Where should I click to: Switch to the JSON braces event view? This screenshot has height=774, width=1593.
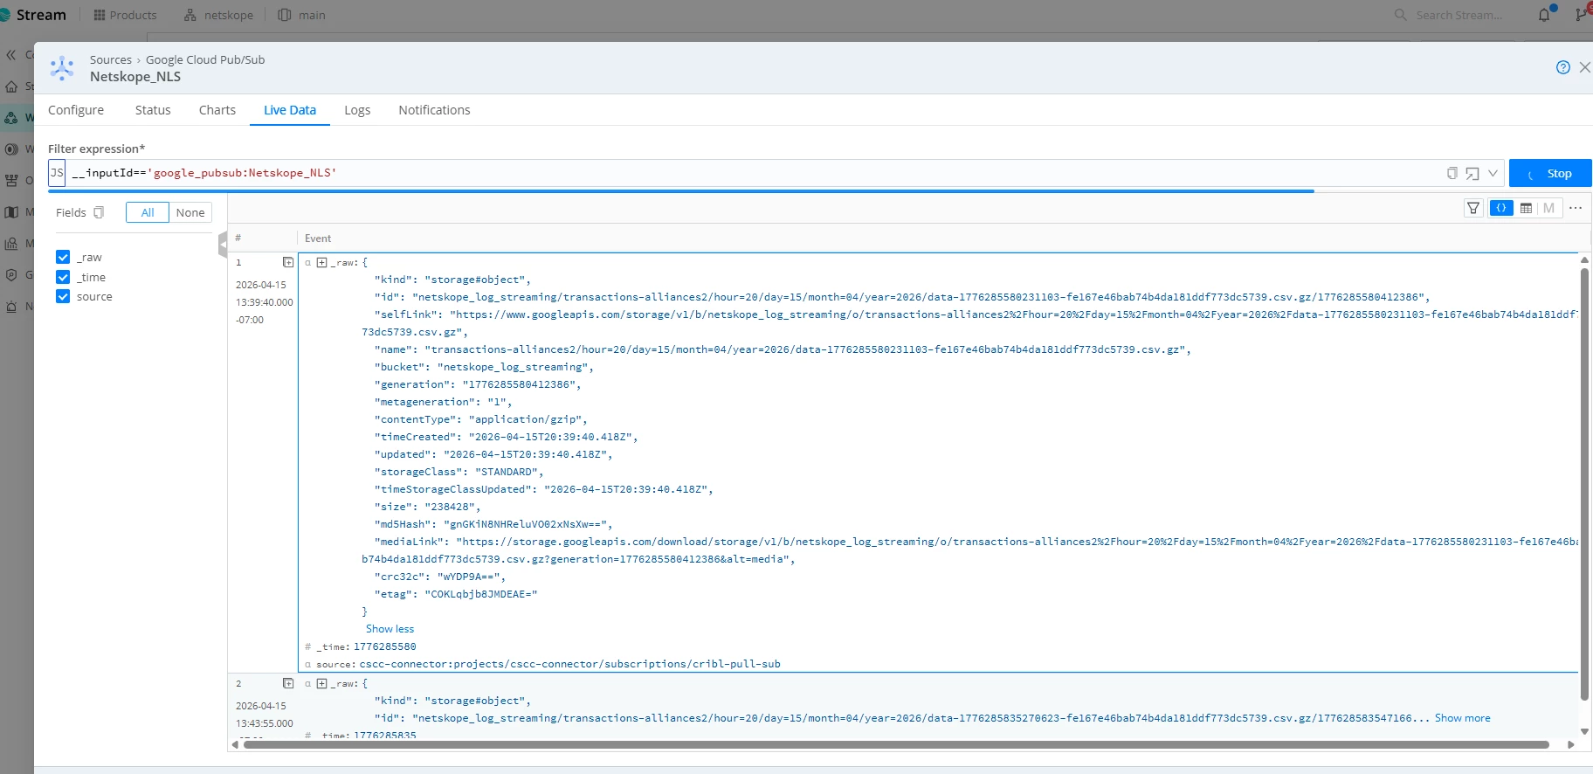pyautogui.click(x=1501, y=208)
